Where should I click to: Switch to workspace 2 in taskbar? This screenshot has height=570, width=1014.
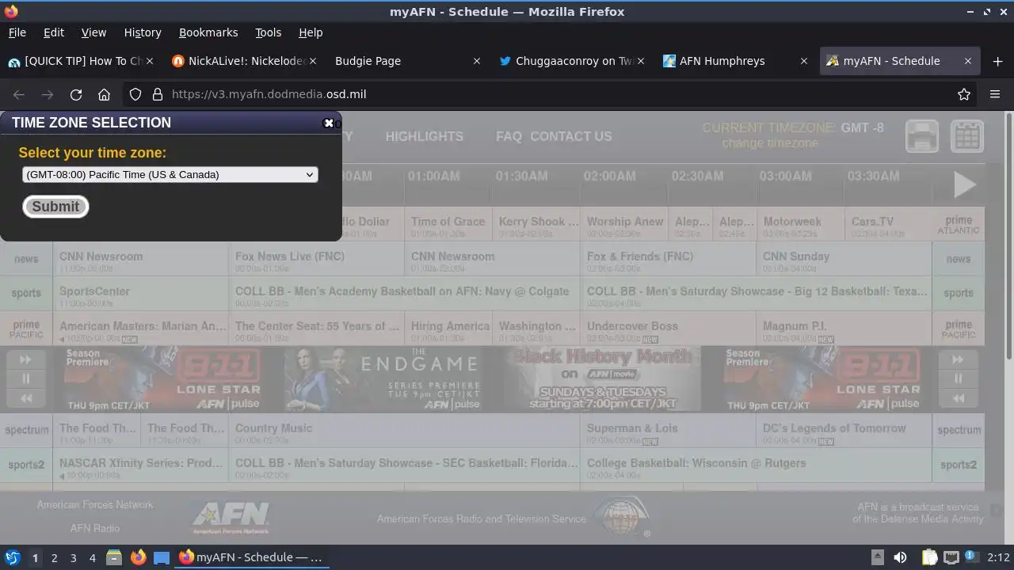pyautogui.click(x=54, y=557)
